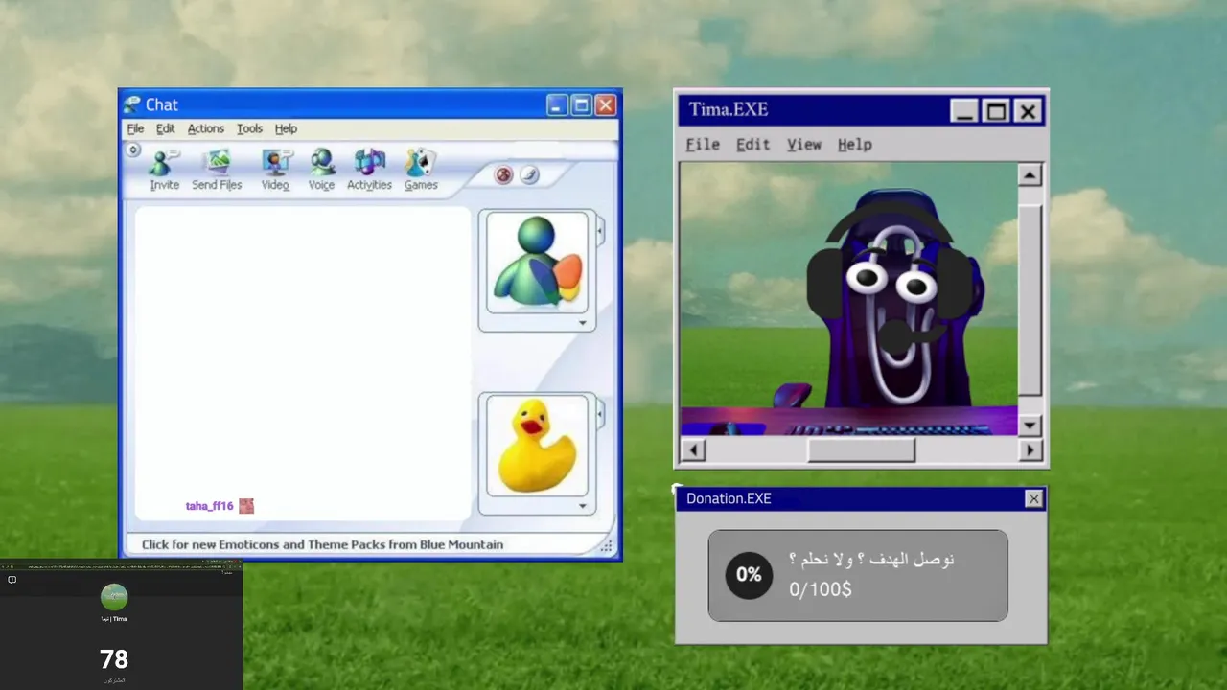Minimize the Chat window
Screen dimensions: 1227x690
pyautogui.click(x=557, y=105)
